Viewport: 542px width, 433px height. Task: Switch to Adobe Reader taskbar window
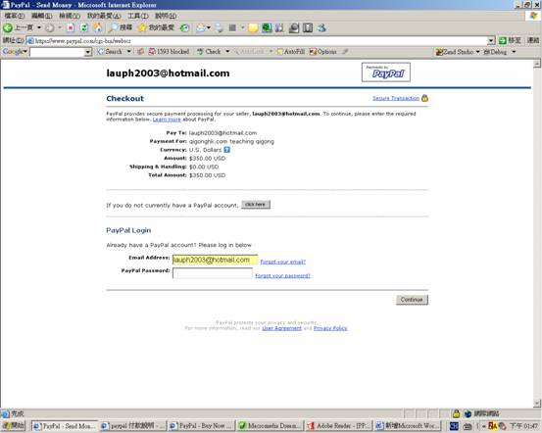(339, 426)
